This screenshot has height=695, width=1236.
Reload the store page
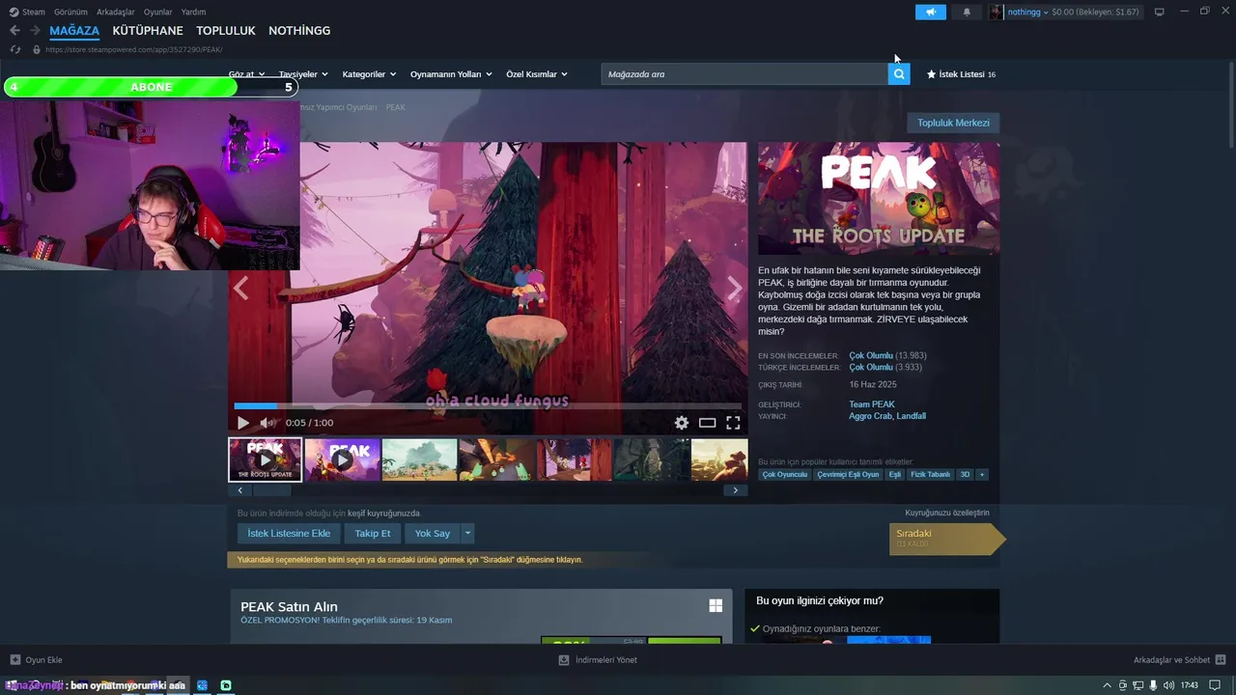pos(15,49)
